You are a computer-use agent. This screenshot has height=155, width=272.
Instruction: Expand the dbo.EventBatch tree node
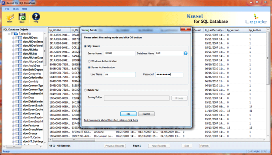pos(13,105)
